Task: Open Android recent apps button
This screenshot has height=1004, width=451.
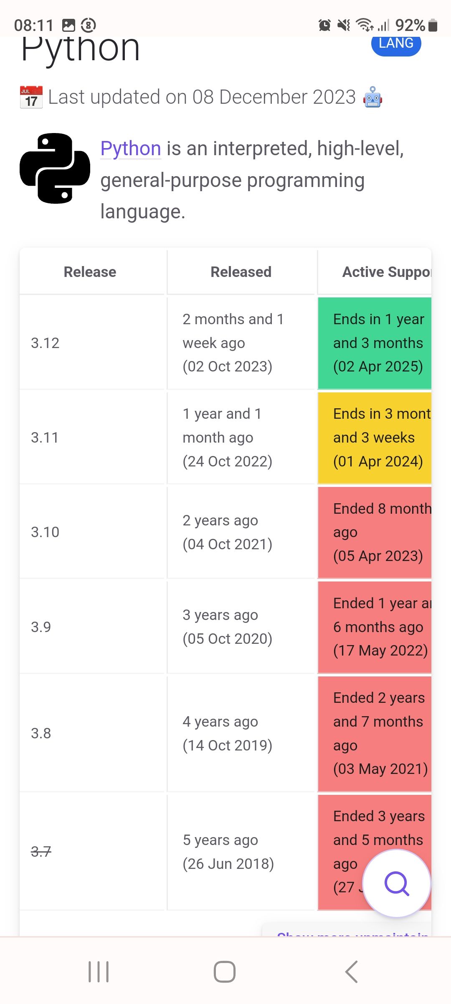Action: pos(99,971)
